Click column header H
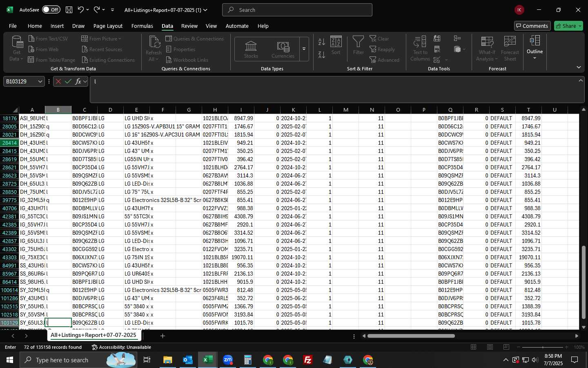This screenshot has width=588, height=368. pyautogui.click(x=215, y=110)
